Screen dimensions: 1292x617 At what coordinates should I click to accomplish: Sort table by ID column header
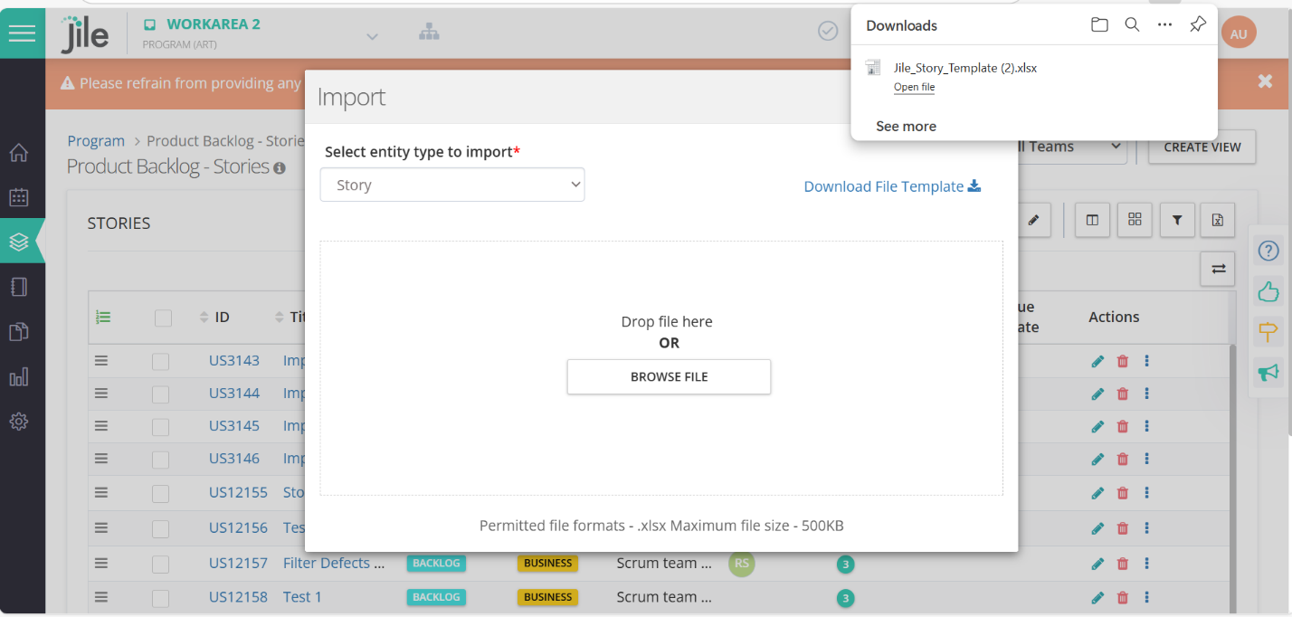[x=222, y=318]
